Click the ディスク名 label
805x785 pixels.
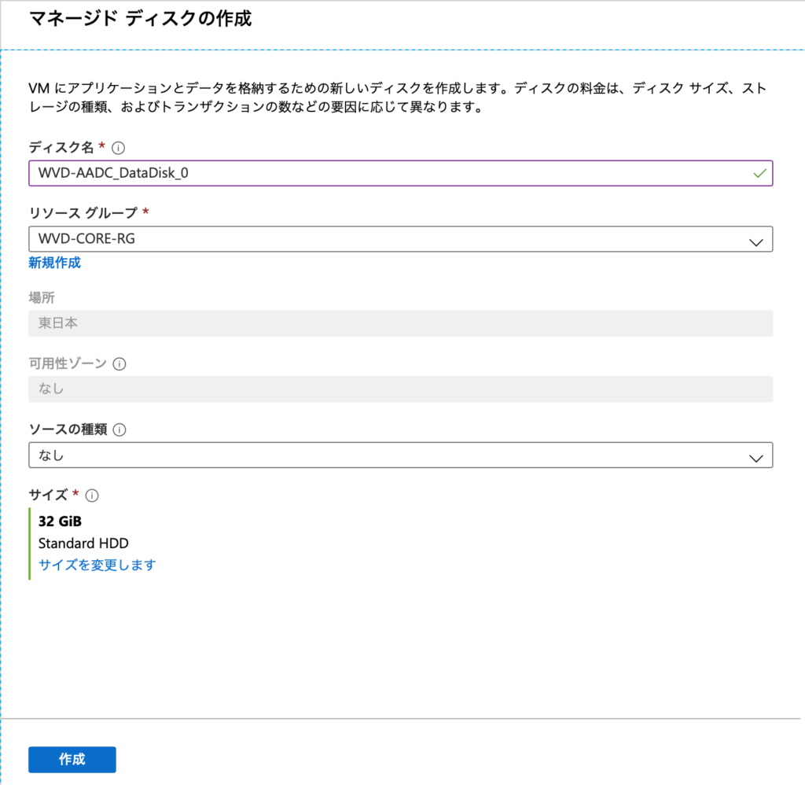tap(61, 147)
